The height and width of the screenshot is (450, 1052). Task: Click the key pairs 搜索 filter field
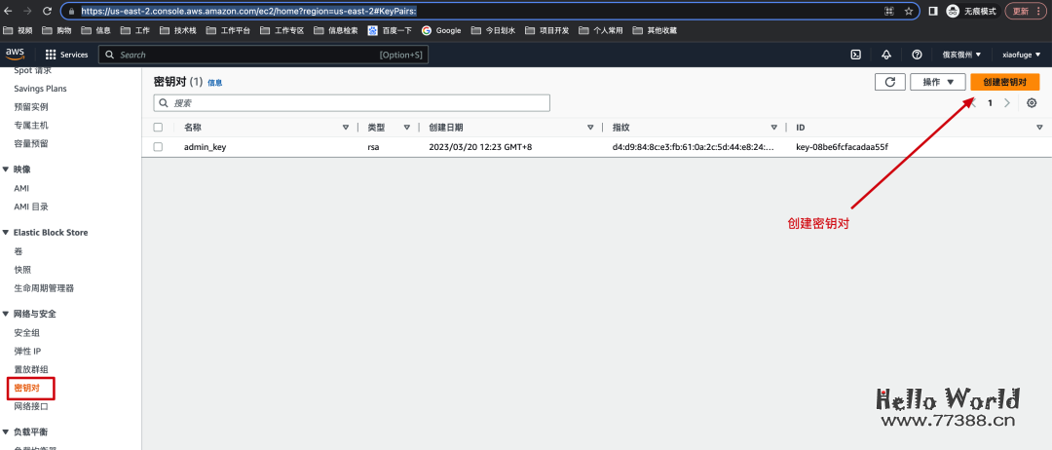tap(352, 103)
